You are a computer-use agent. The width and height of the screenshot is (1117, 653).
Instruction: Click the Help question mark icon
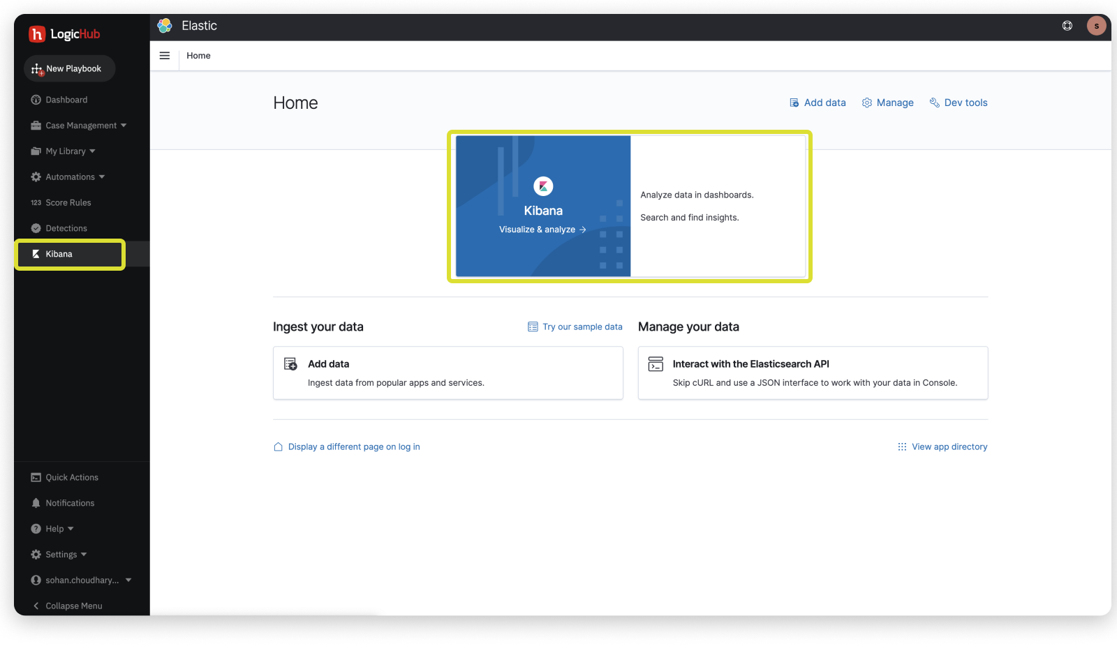pyautogui.click(x=36, y=529)
